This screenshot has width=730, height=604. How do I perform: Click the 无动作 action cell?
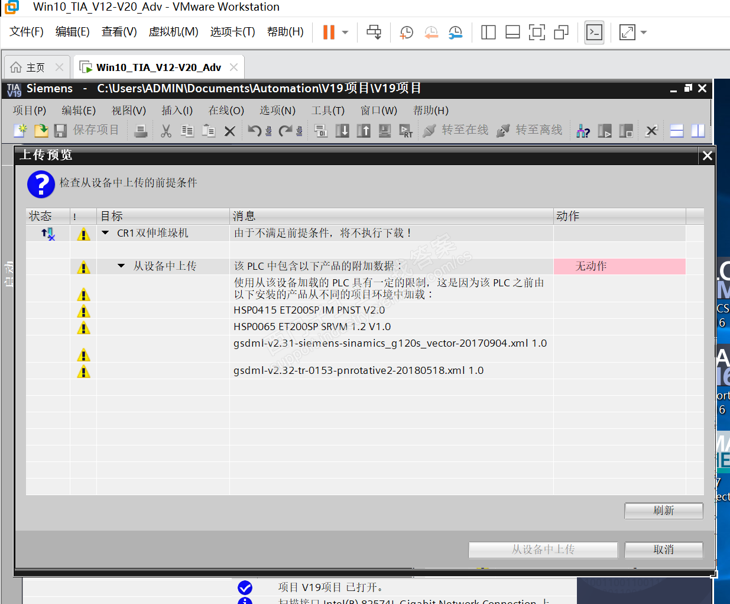point(619,266)
